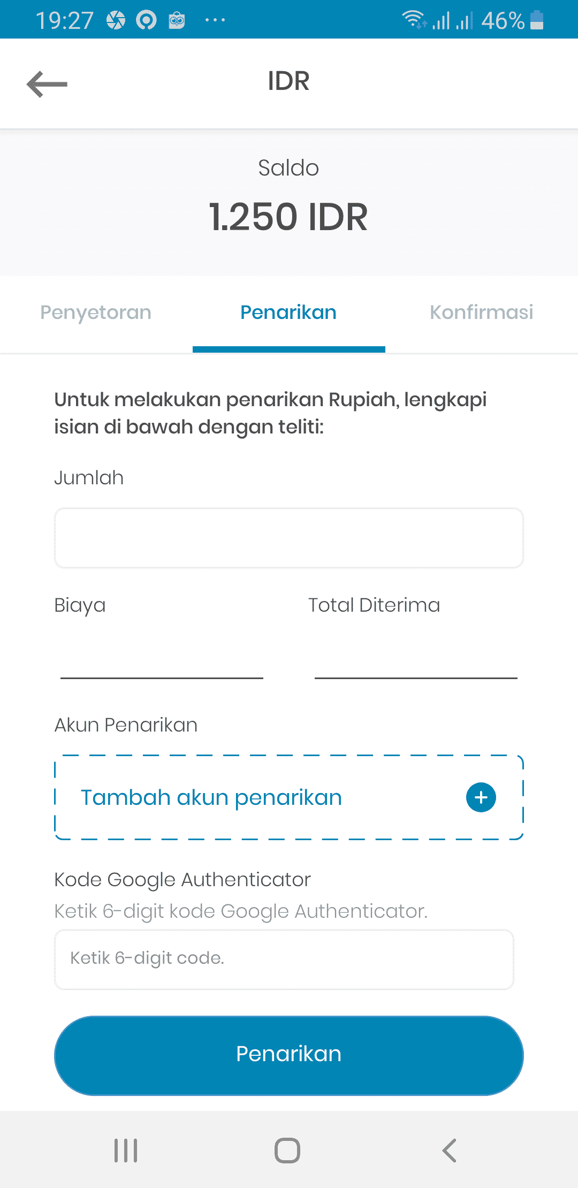Click the Jumlah amount input field
The width and height of the screenshot is (578, 1188).
pyautogui.click(x=288, y=537)
